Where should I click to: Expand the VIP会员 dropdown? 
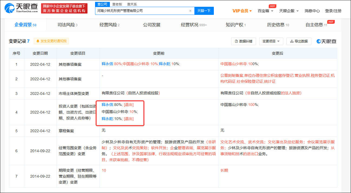[242, 11]
